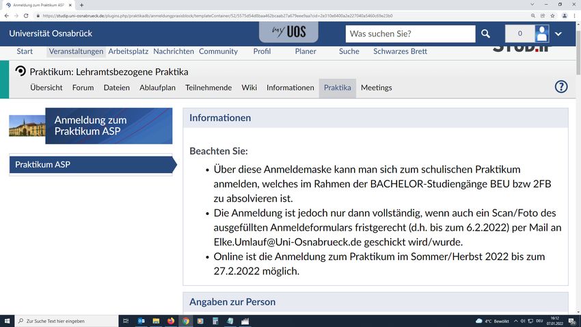Open the user avatar profile icon
Screen dimensions: 581x327
542,34
